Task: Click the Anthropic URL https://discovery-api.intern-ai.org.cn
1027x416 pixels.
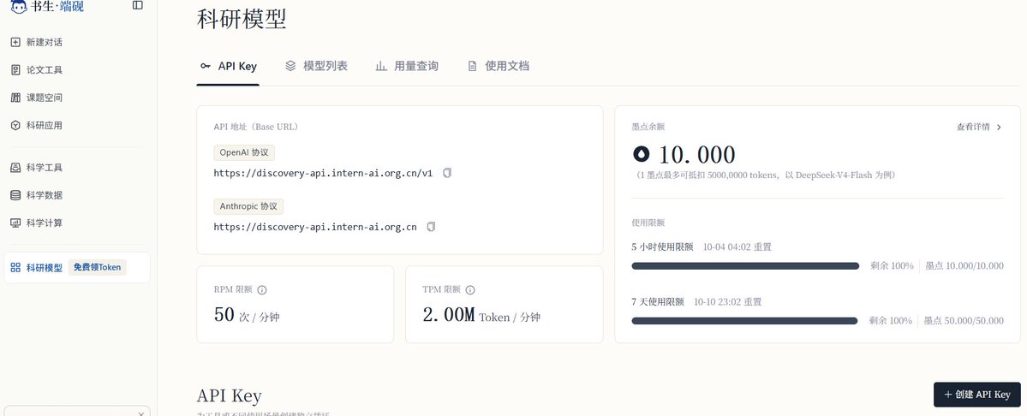Action: [x=315, y=228]
